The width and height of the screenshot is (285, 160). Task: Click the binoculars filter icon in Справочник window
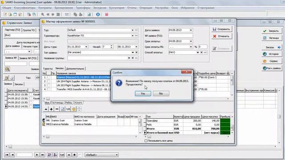[7, 69]
